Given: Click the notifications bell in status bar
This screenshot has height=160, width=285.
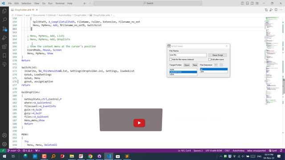Looking at the screenshot, I should click(x=281, y=151).
